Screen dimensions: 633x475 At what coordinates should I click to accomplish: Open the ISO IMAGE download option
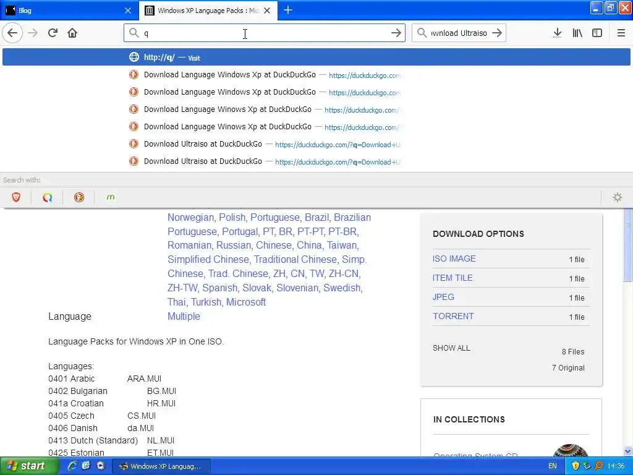pyautogui.click(x=454, y=259)
